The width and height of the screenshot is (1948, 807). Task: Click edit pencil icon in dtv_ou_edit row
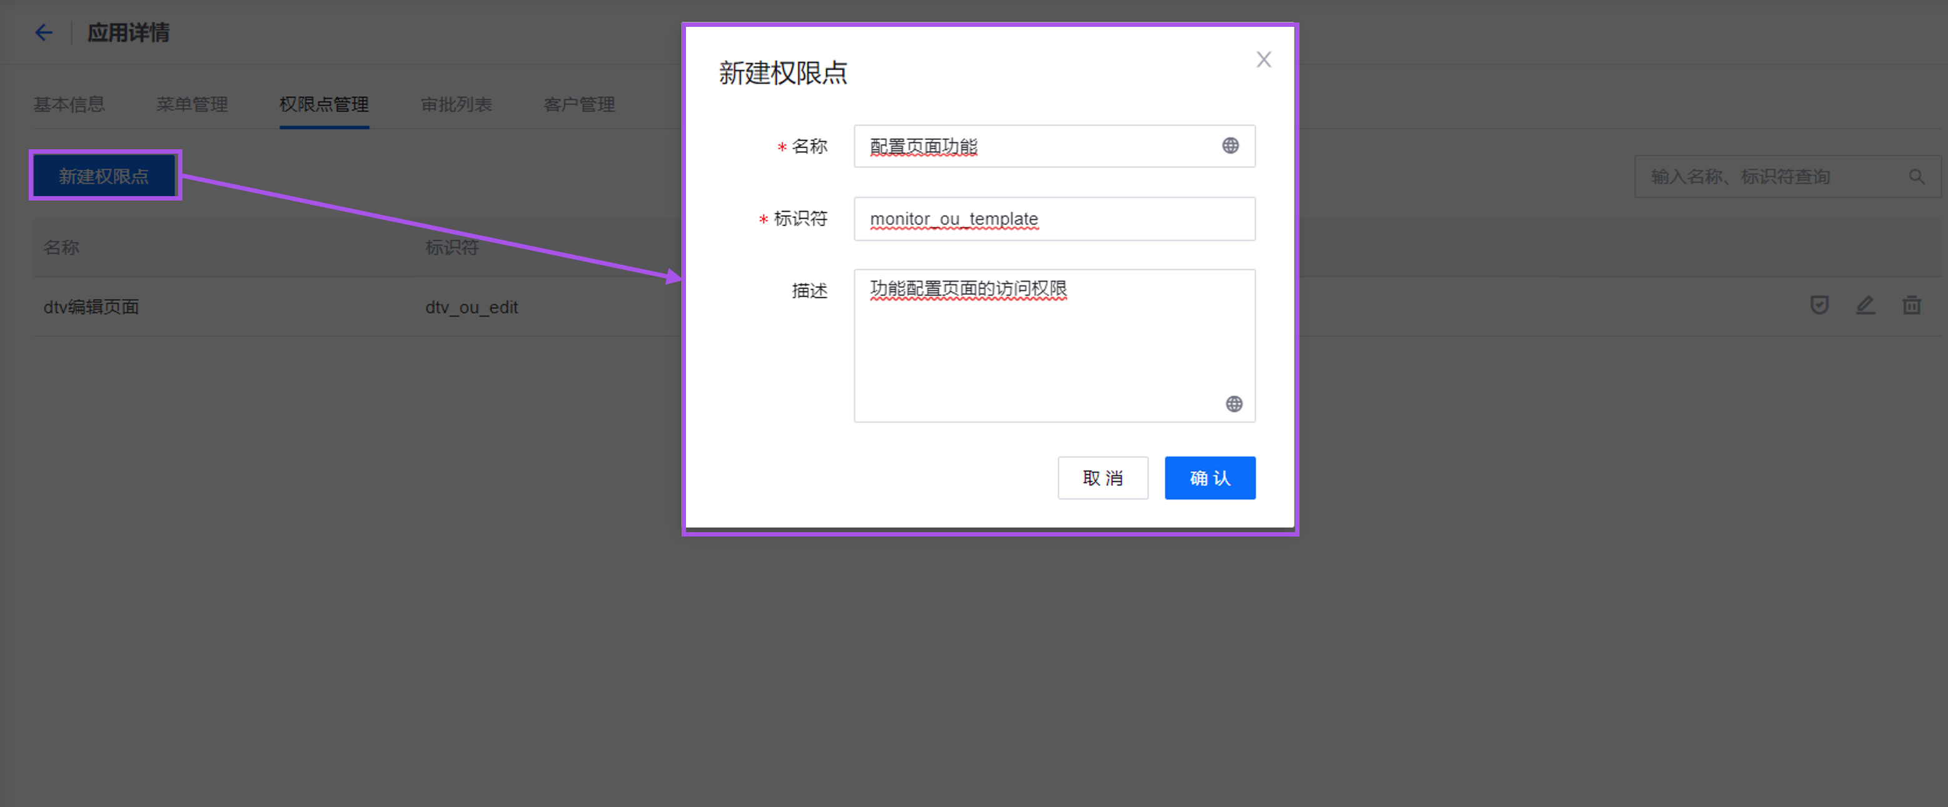click(1866, 305)
